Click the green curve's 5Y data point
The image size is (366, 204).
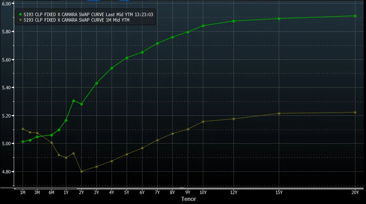pyautogui.click(x=127, y=58)
